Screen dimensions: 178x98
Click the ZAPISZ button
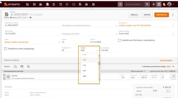click(147, 15)
